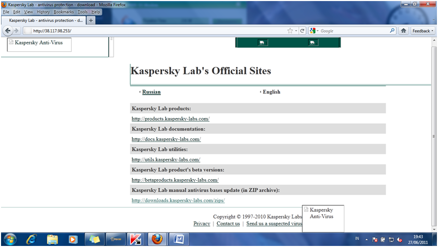Go back using the Back arrow
This screenshot has width=438, height=247.
(8, 31)
